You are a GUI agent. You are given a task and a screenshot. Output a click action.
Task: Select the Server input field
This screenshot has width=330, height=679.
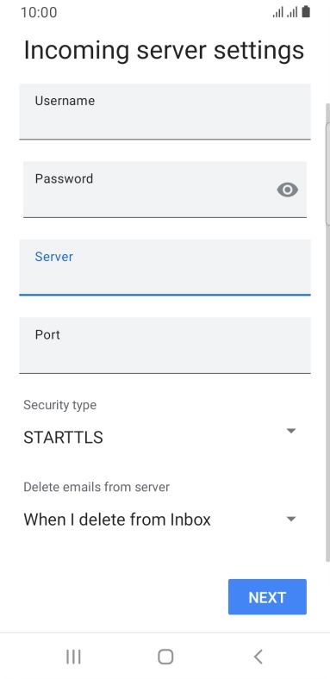tap(165, 268)
